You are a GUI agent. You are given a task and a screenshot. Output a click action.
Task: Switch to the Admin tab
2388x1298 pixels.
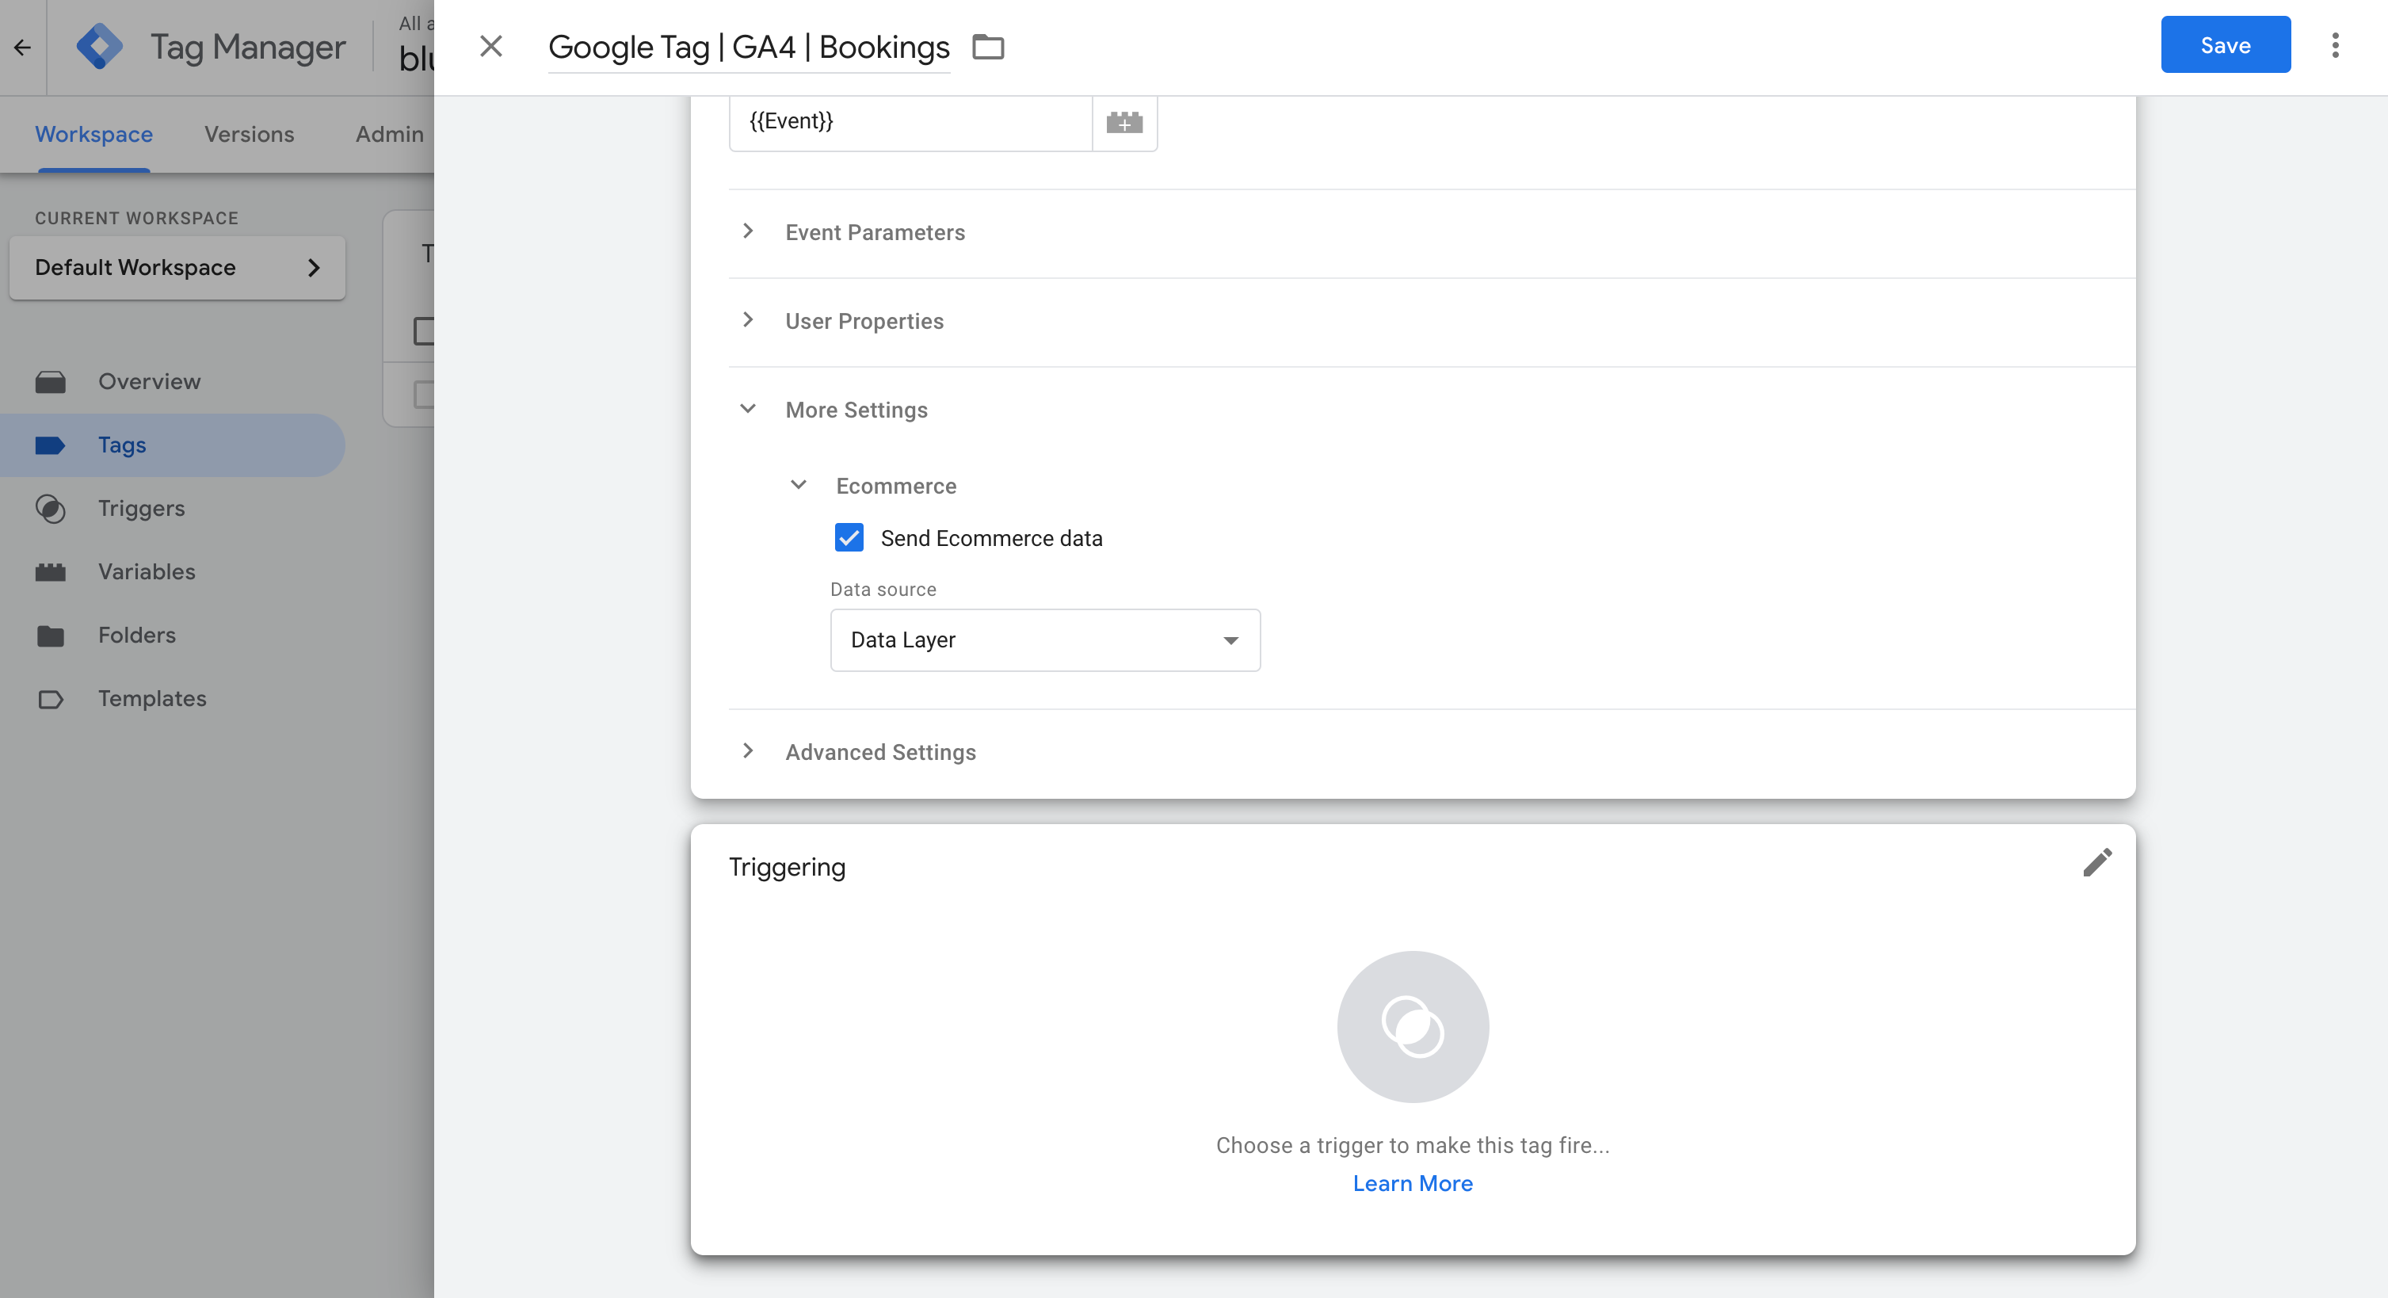coord(389,133)
